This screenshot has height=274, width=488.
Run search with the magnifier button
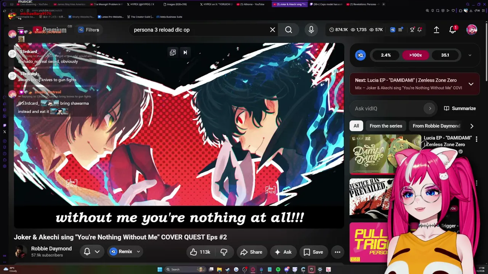pyautogui.click(x=289, y=30)
